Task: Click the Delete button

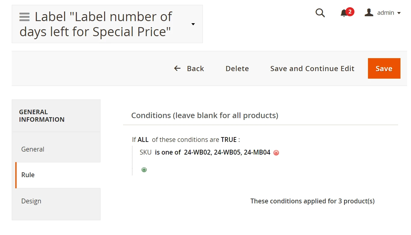Action: (x=237, y=69)
